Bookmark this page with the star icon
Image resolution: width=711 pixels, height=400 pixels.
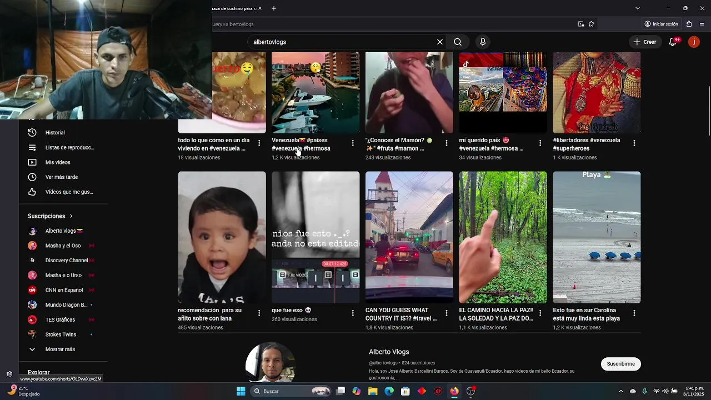[x=592, y=24]
